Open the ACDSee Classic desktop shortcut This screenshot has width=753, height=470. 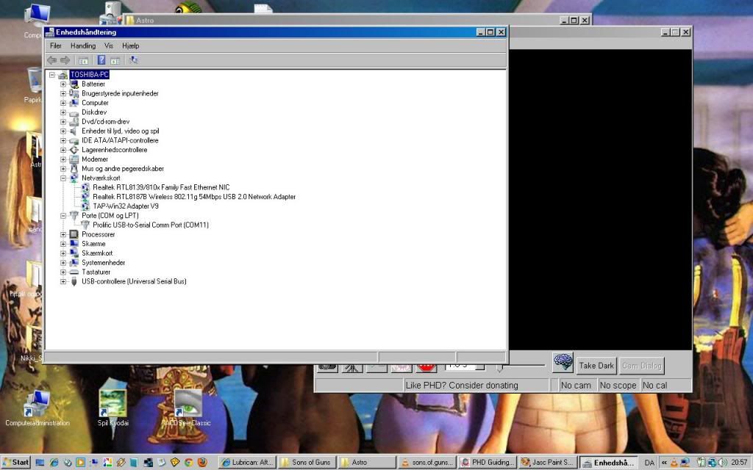coord(186,408)
